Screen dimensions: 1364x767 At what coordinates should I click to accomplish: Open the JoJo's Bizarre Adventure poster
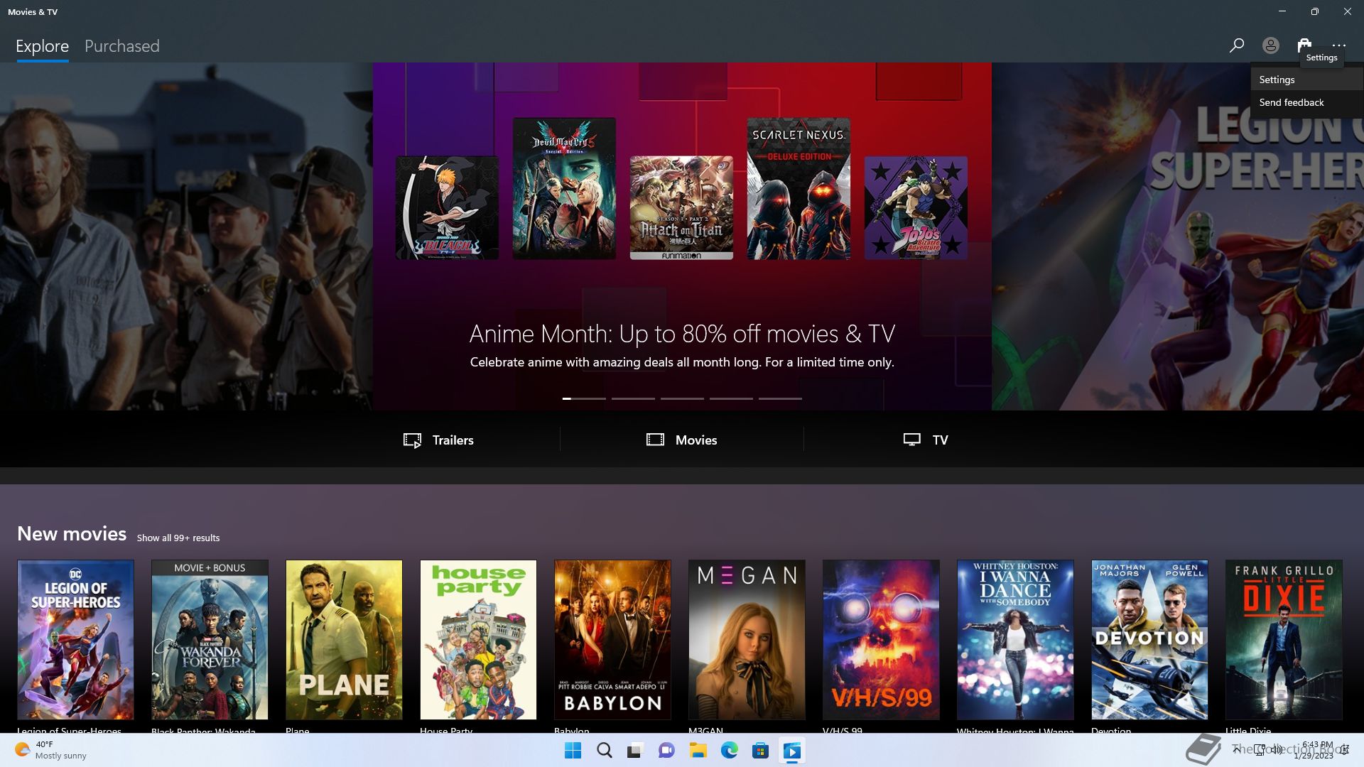point(916,207)
